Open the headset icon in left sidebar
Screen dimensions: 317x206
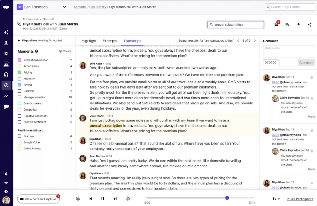point(6,75)
